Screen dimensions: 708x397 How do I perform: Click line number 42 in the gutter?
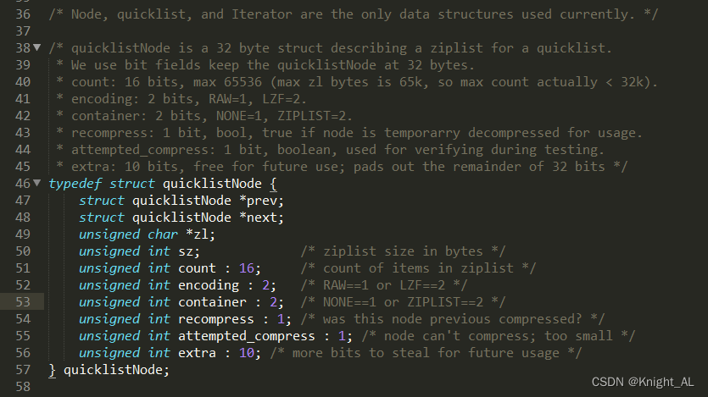pyautogui.click(x=23, y=116)
